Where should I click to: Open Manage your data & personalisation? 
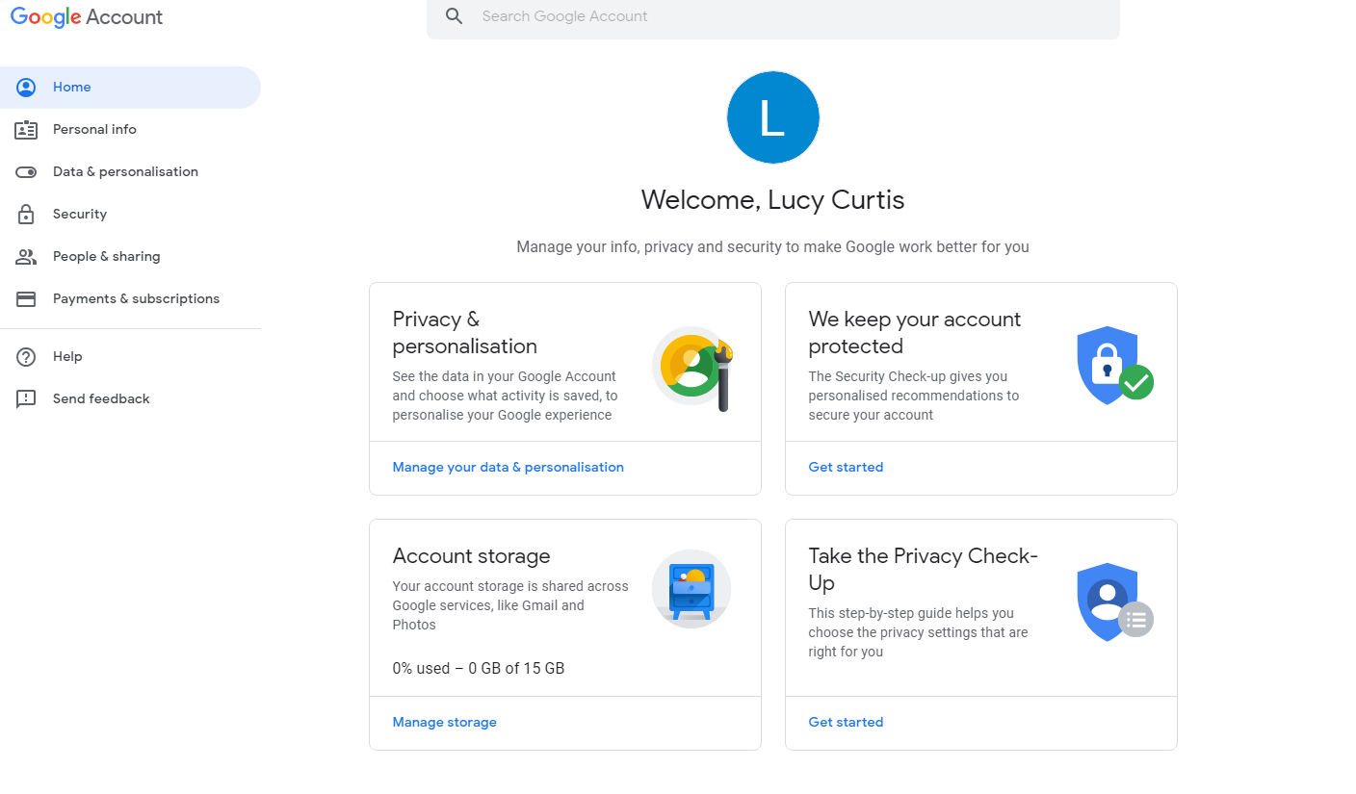click(508, 467)
